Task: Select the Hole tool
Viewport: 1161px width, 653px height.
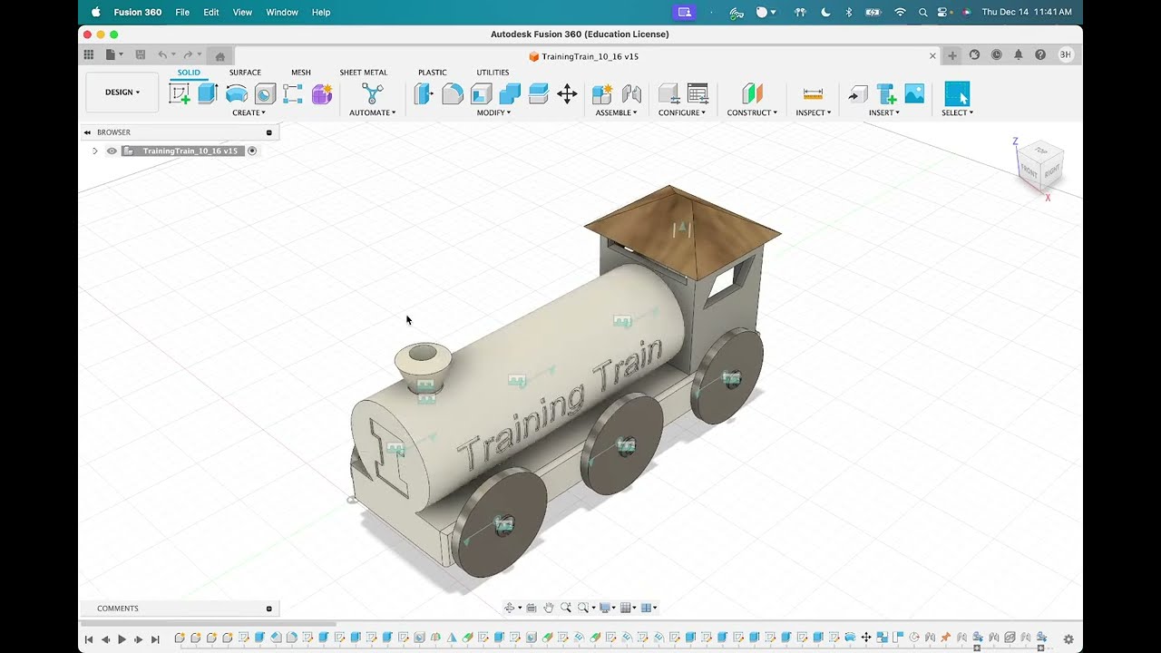Action: tap(265, 93)
